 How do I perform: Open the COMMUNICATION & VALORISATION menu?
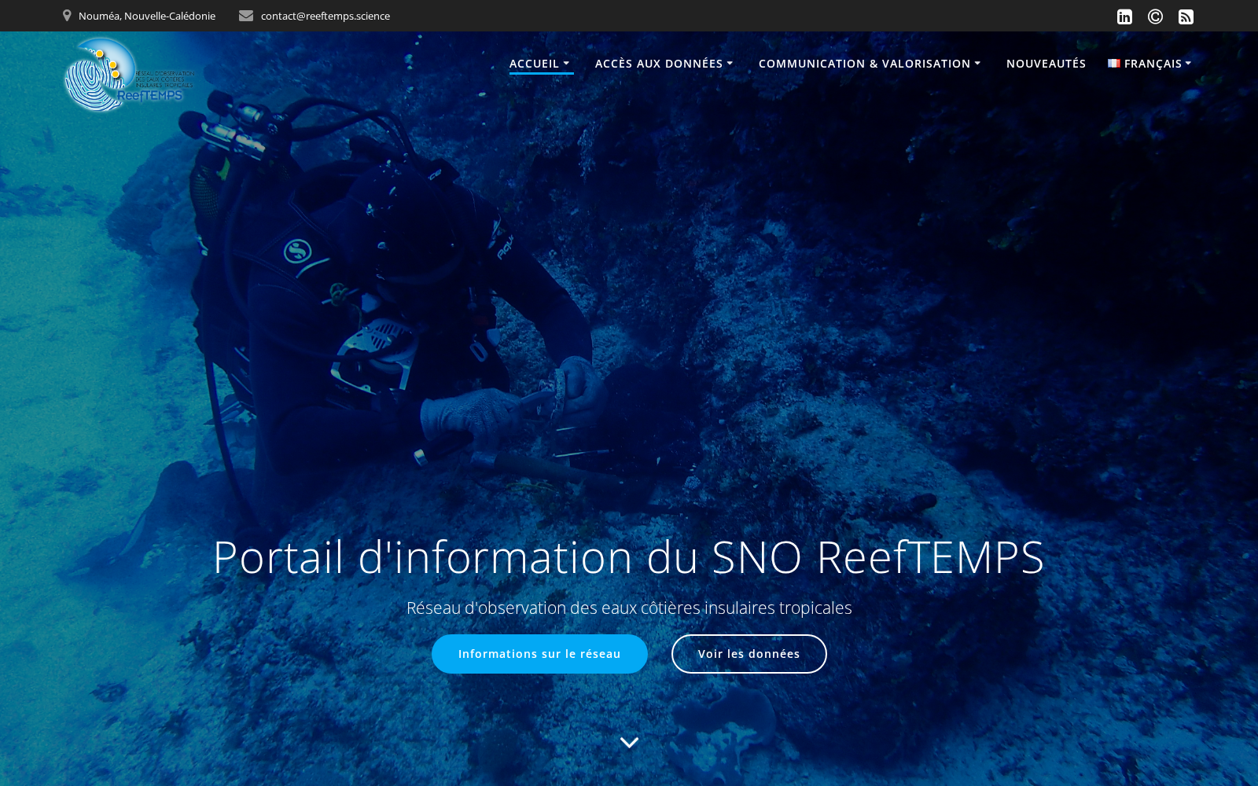[x=864, y=64]
